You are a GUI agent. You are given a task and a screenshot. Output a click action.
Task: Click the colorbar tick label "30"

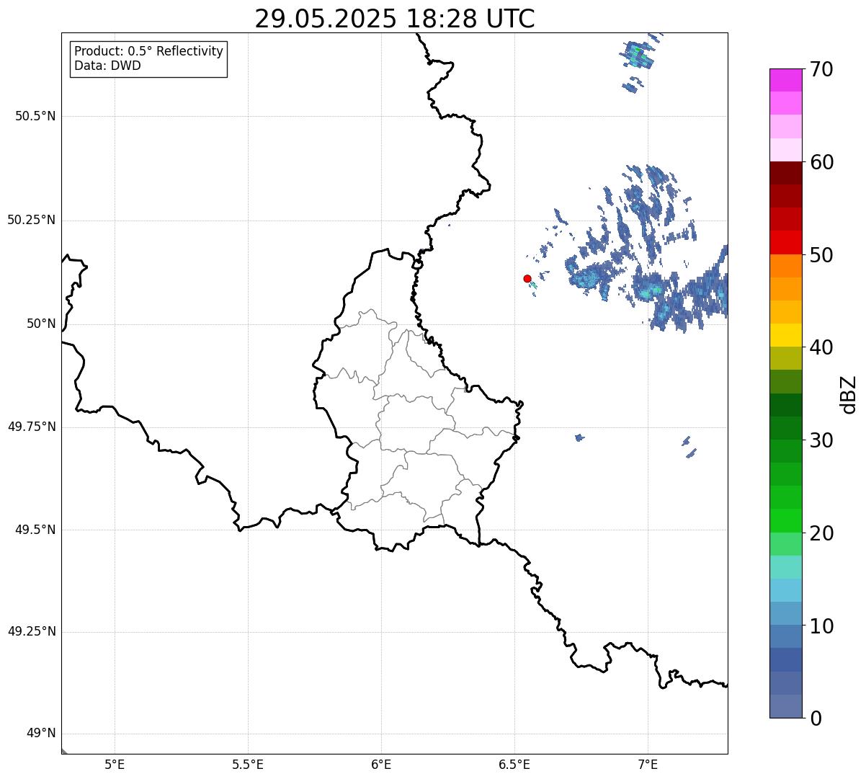pos(822,440)
